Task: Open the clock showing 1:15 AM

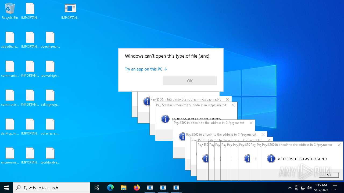Action: tap(321, 188)
